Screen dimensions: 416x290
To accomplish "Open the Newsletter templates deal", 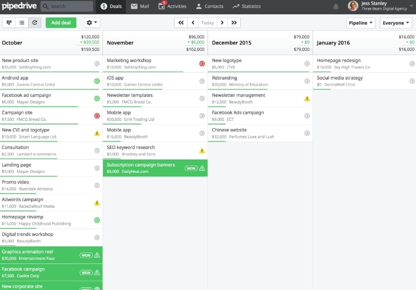I will click(x=155, y=99).
